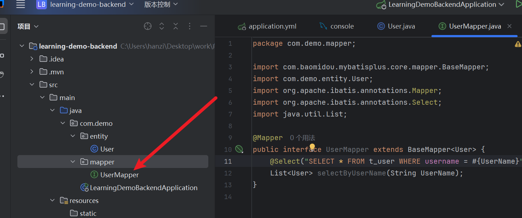Collapse the java folder
The image size is (522, 218).
[53, 110]
